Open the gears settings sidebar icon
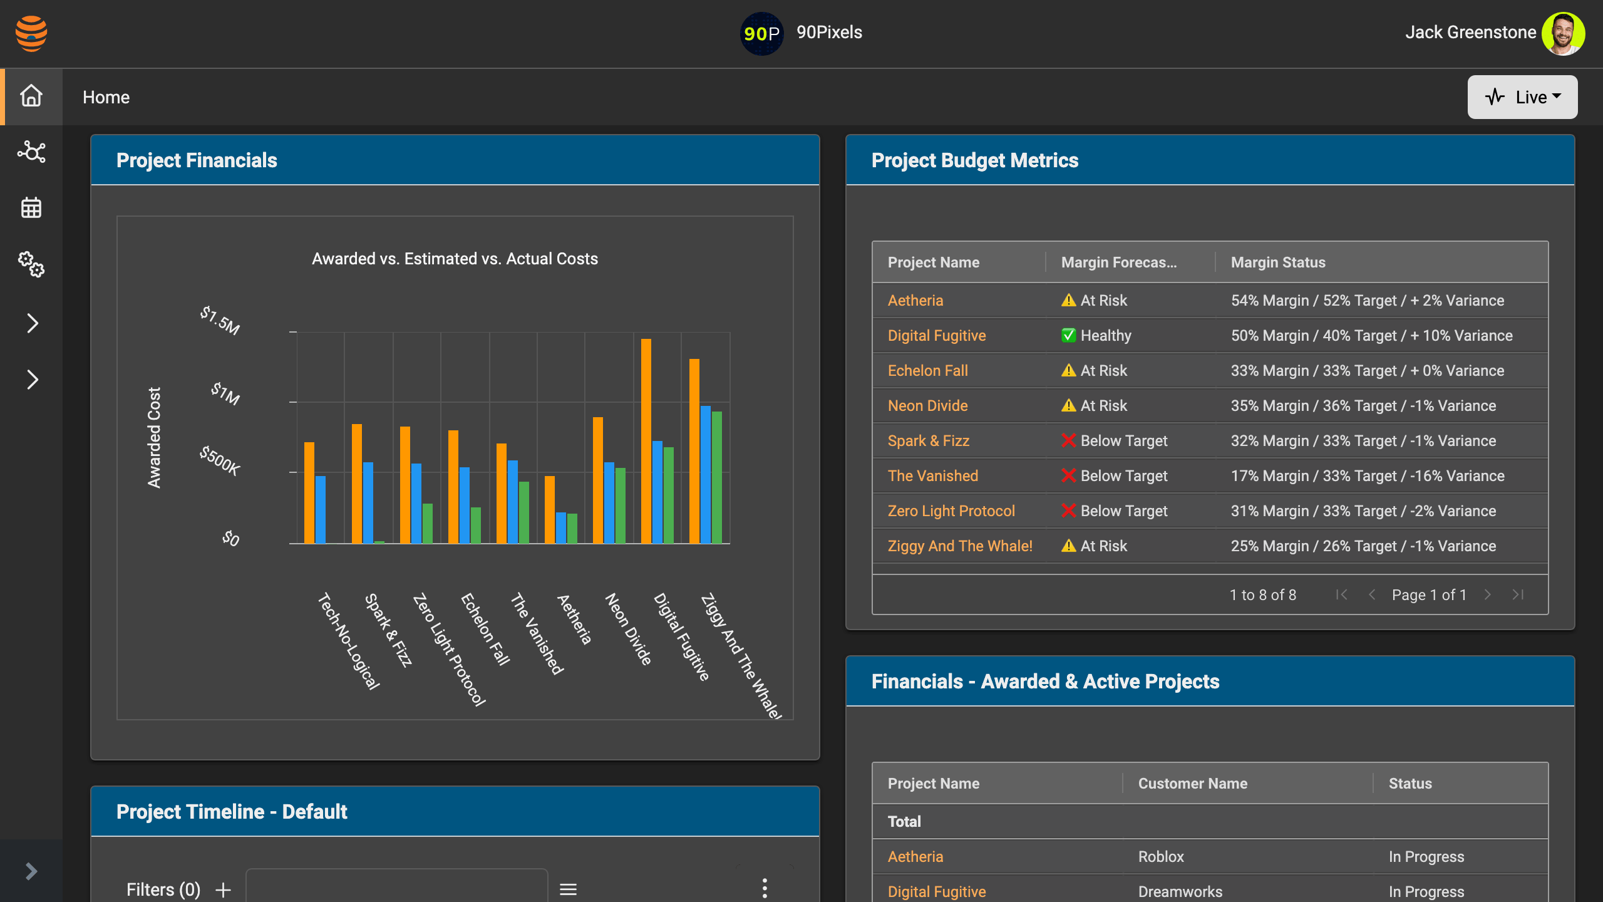This screenshot has height=902, width=1603. click(31, 264)
